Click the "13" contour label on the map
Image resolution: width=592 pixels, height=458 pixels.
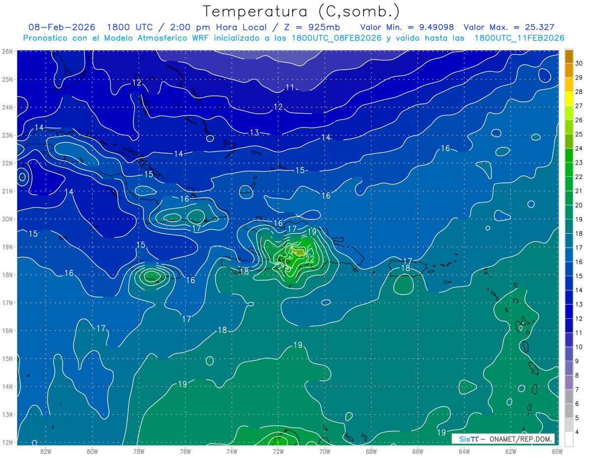click(x=255, y=132)
